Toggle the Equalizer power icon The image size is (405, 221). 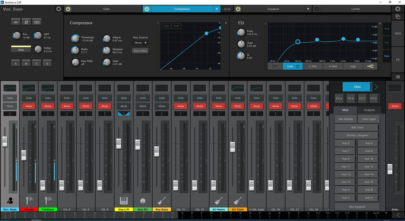(238, 9)
